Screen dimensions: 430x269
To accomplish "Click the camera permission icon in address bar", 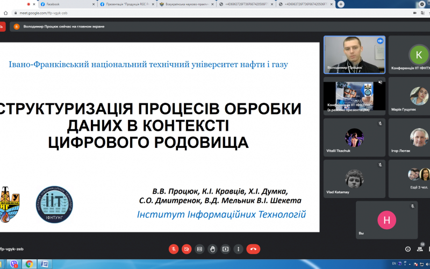I will click(x=415, y=13).
